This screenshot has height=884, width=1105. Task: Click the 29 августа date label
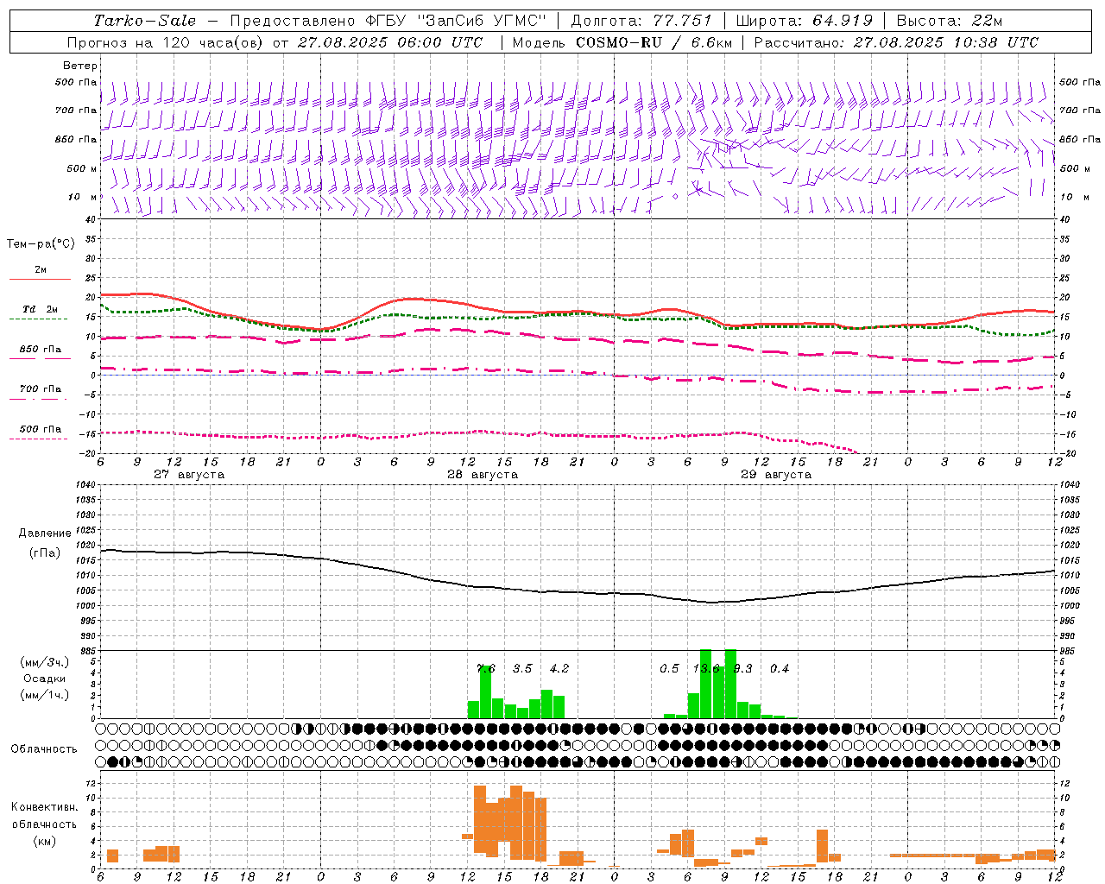(x=776, y=474)
